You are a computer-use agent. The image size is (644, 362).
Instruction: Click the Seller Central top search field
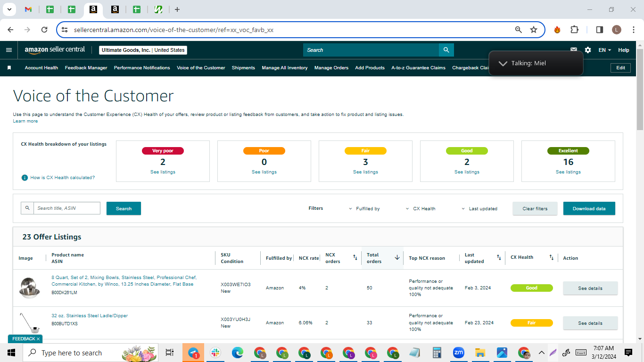[371, 50]
